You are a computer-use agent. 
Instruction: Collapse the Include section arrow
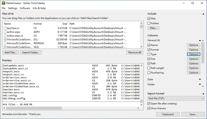click(x=203, y=14)
